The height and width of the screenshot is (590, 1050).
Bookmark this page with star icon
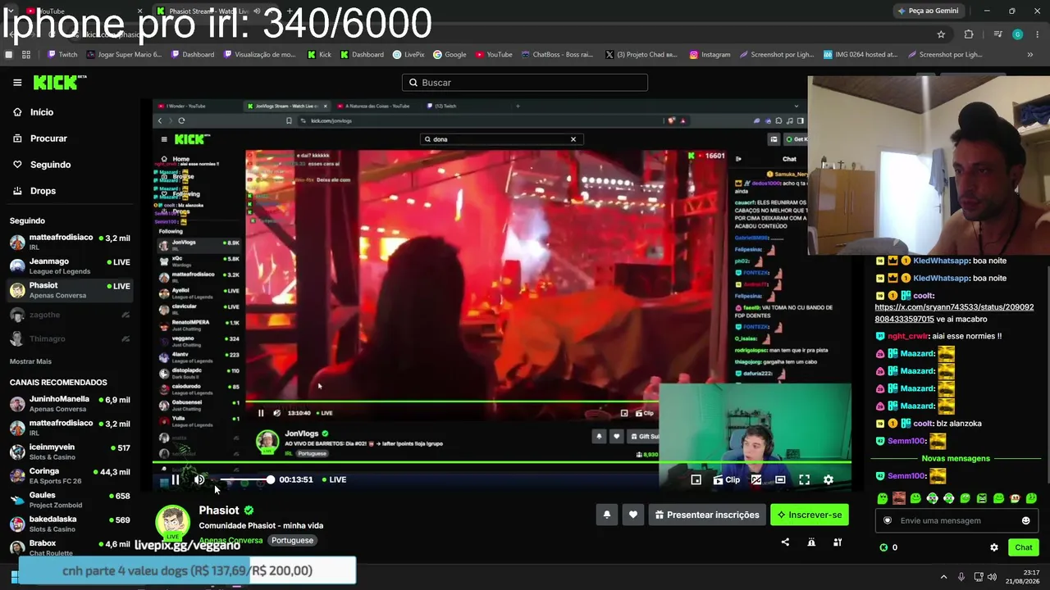click(941, 34)
